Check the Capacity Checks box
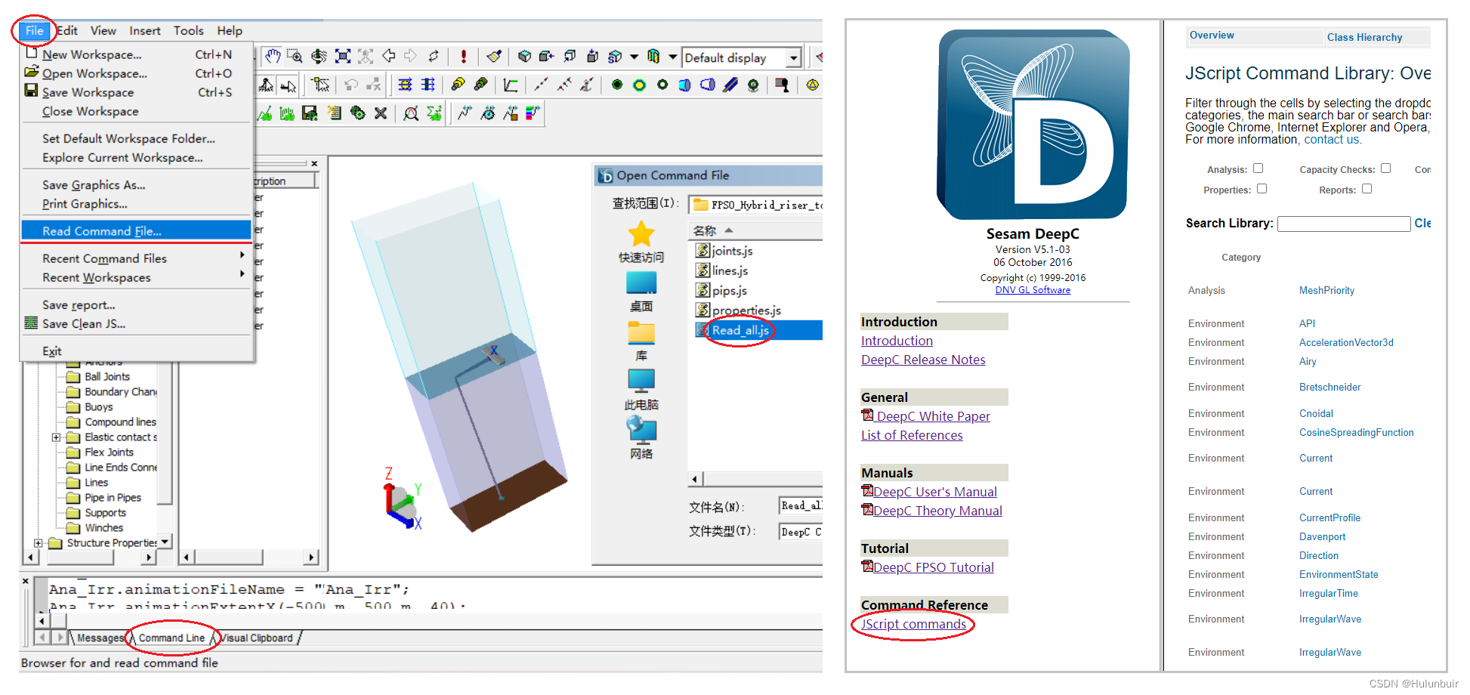 pos(1386,168)
